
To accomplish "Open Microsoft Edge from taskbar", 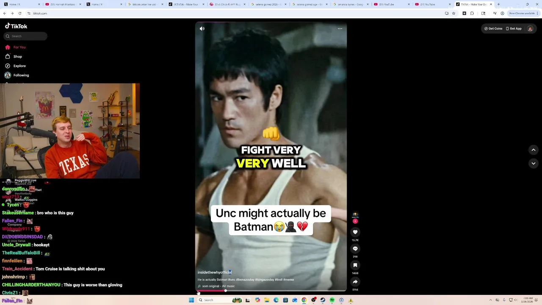I will click(x=276, y=300).
